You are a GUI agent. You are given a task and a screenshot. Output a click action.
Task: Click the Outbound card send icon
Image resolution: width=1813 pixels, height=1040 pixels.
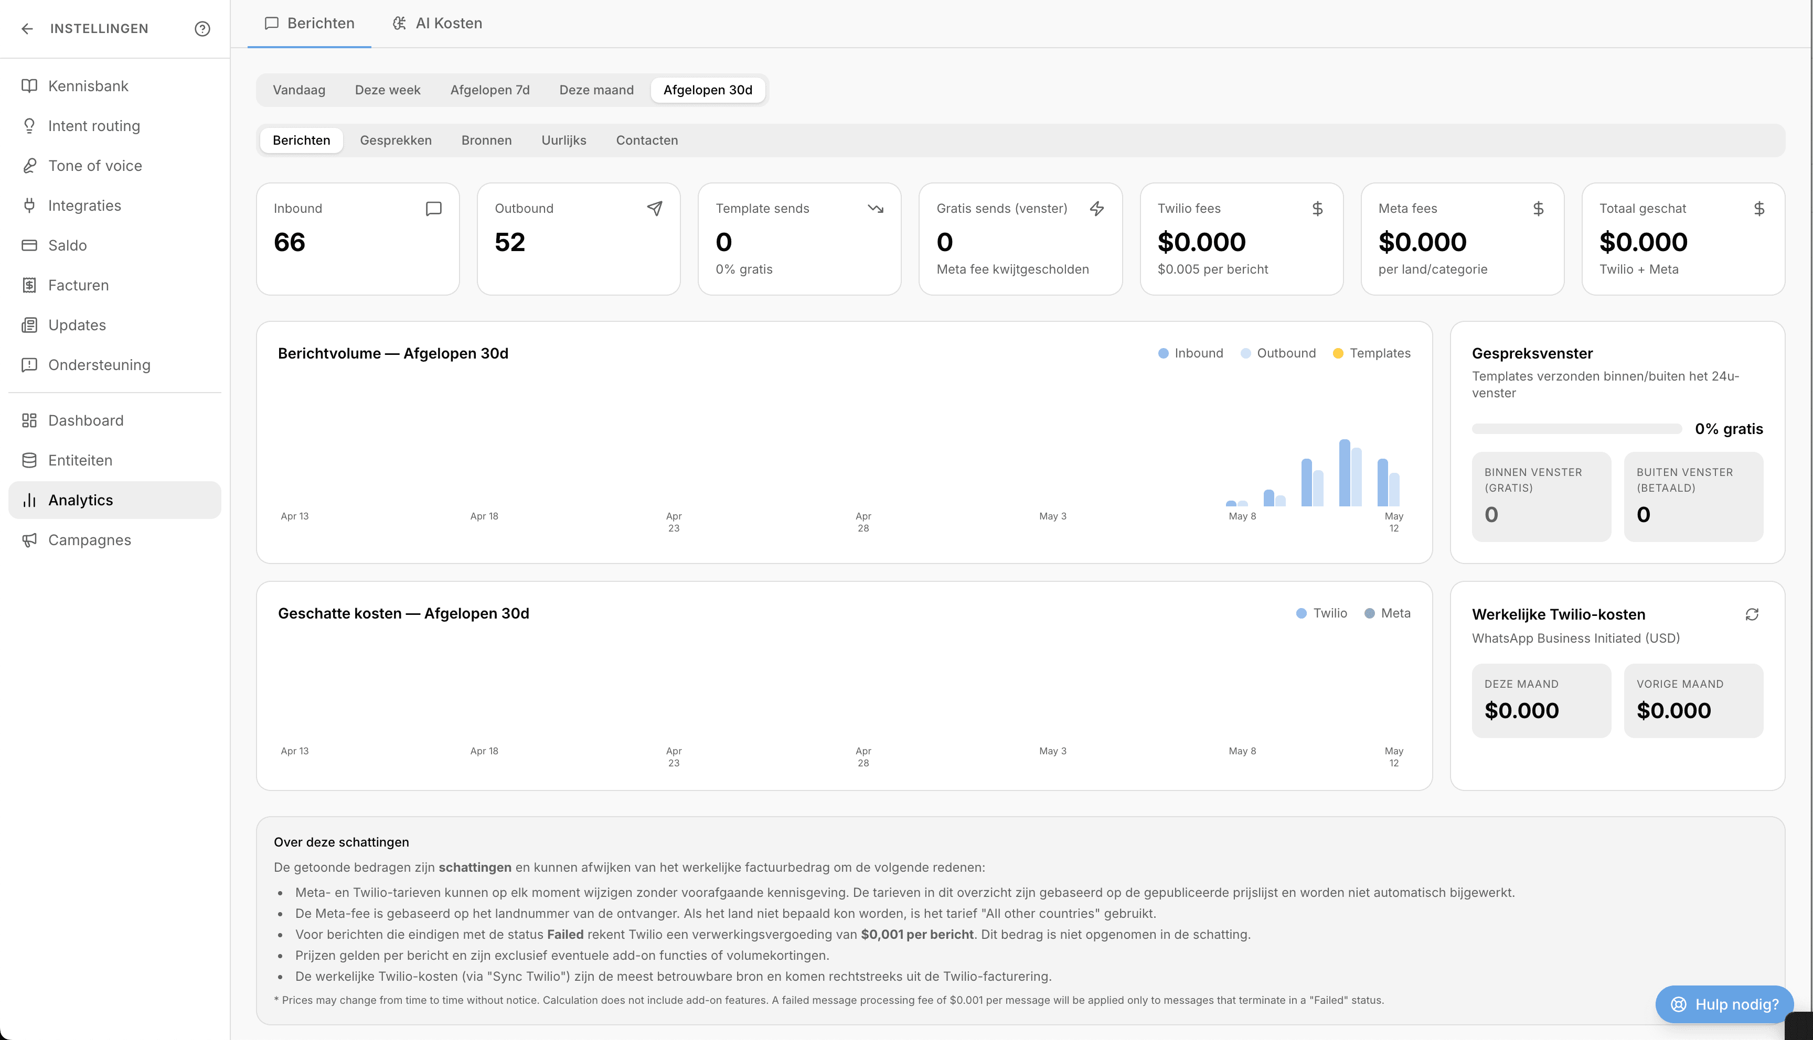[x=655, y=209]
